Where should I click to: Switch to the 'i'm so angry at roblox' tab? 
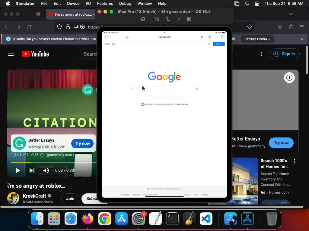click(71, 14)
